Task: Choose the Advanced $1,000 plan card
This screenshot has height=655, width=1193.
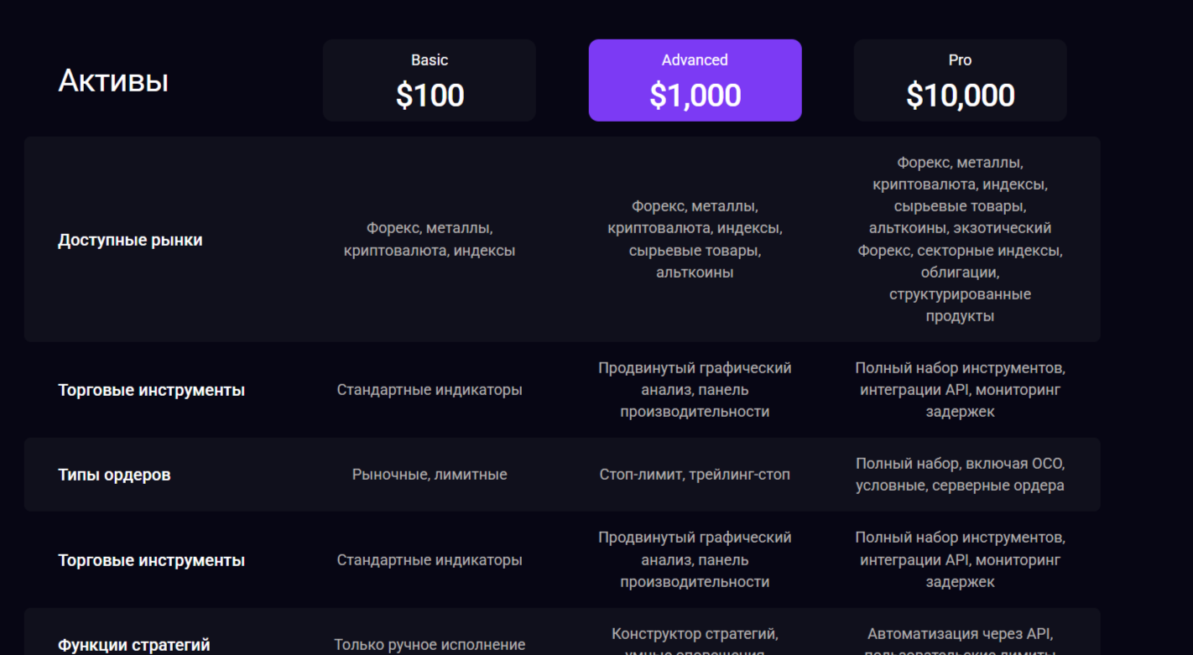Action: coord(695,81)
